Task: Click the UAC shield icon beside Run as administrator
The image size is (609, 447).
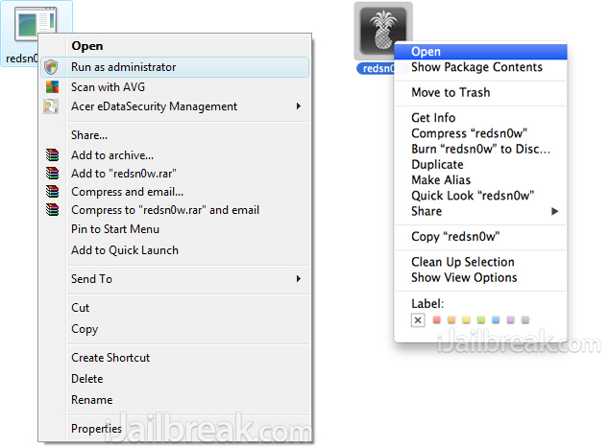Action: pyautogui.click(x=51, y=67)
